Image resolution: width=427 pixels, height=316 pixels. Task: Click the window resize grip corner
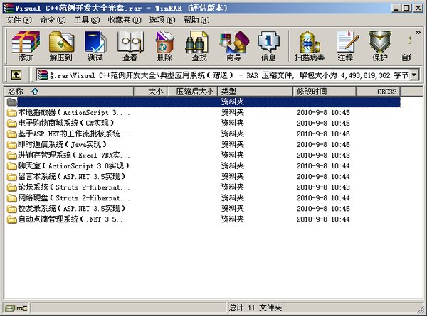coord(421,310)
